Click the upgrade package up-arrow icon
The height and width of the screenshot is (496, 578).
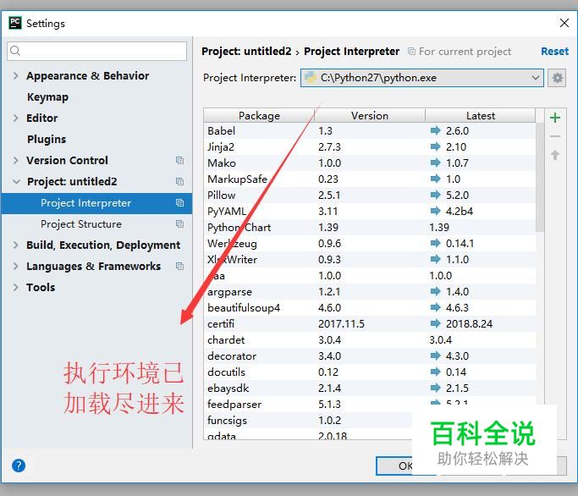click(555, 155)
